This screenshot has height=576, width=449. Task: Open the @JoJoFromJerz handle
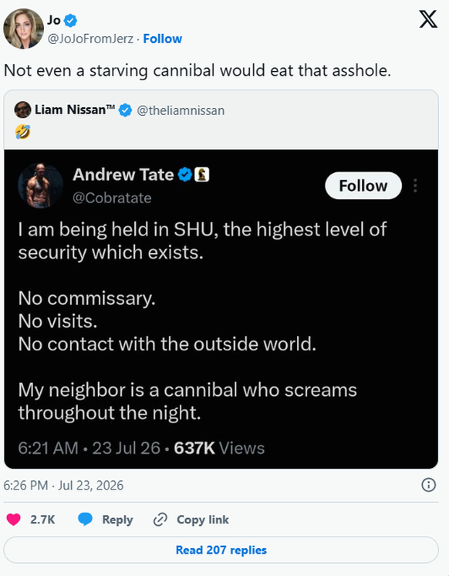click(x=90, y=39)
